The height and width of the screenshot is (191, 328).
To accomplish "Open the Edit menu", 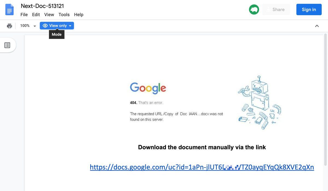I will click(36, 15).
